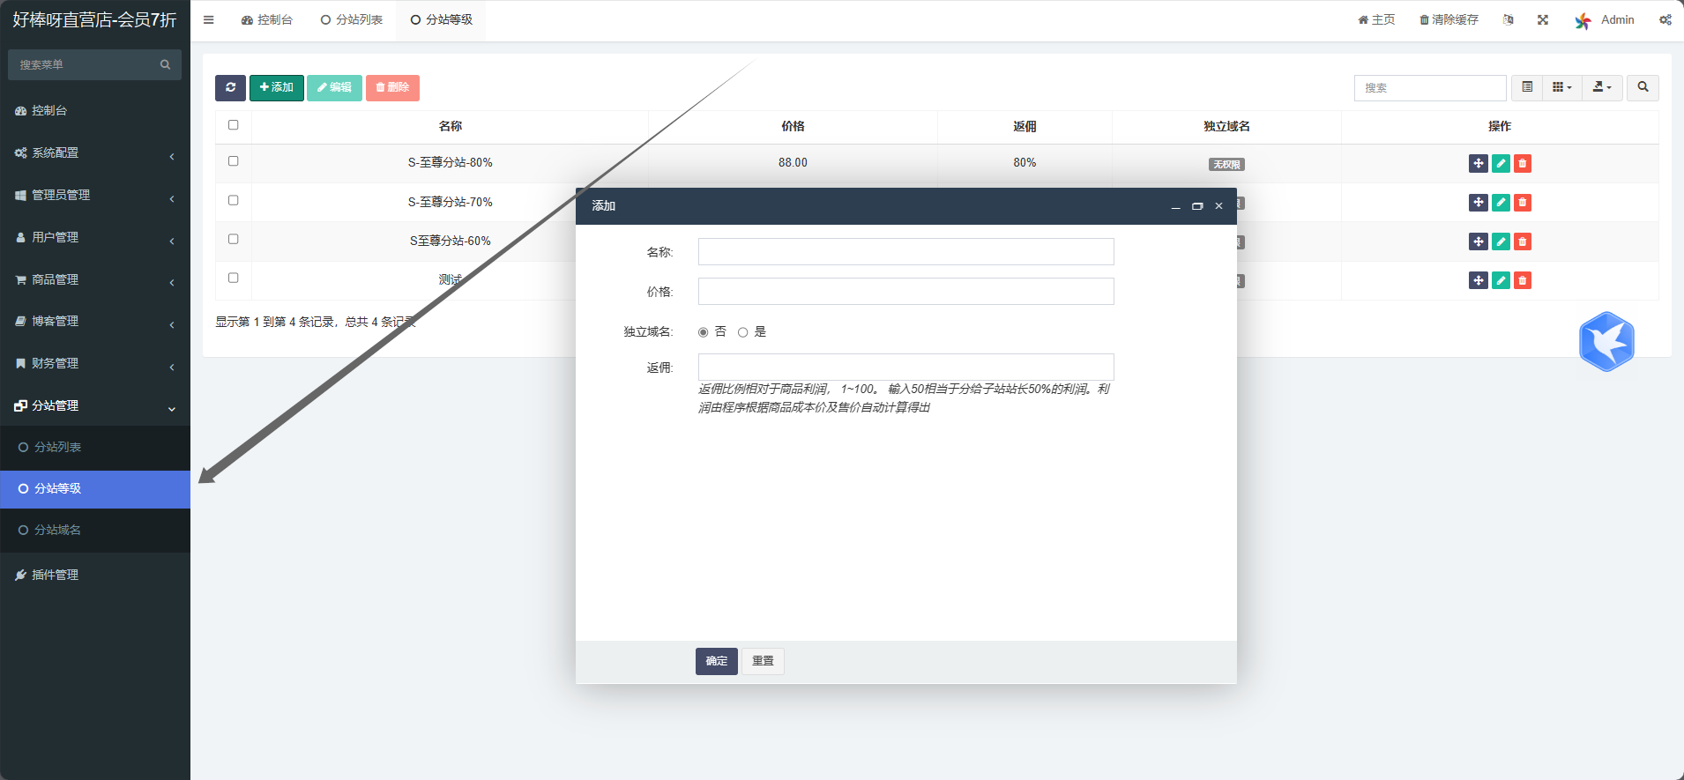Click the drag-move icon in 测试 row
The image size is (1684, 780).
coord(1479,280)
